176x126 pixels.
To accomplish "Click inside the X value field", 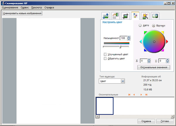I will click(144, 61).
